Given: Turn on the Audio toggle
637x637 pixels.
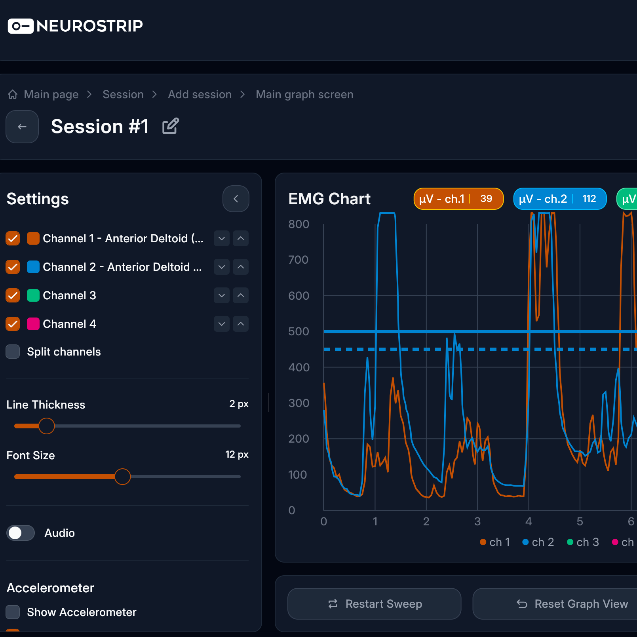Looking at the screenshot, I should coord(21,533).
